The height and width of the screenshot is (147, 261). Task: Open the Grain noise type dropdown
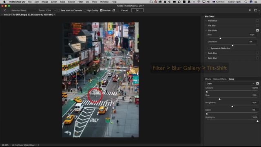(230, 83)
